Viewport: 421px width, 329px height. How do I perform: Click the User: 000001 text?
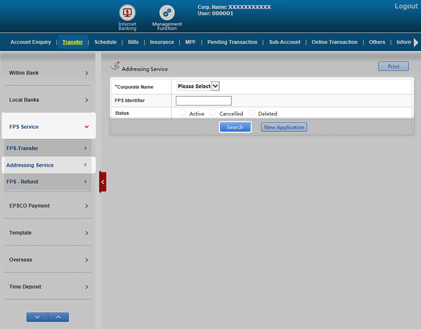coord(215,13)
